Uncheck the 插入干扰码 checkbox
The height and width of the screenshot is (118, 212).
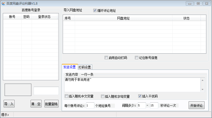(x=140, y=96)
